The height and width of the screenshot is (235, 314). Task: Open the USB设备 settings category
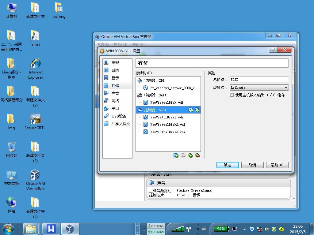tap(117, 116)
